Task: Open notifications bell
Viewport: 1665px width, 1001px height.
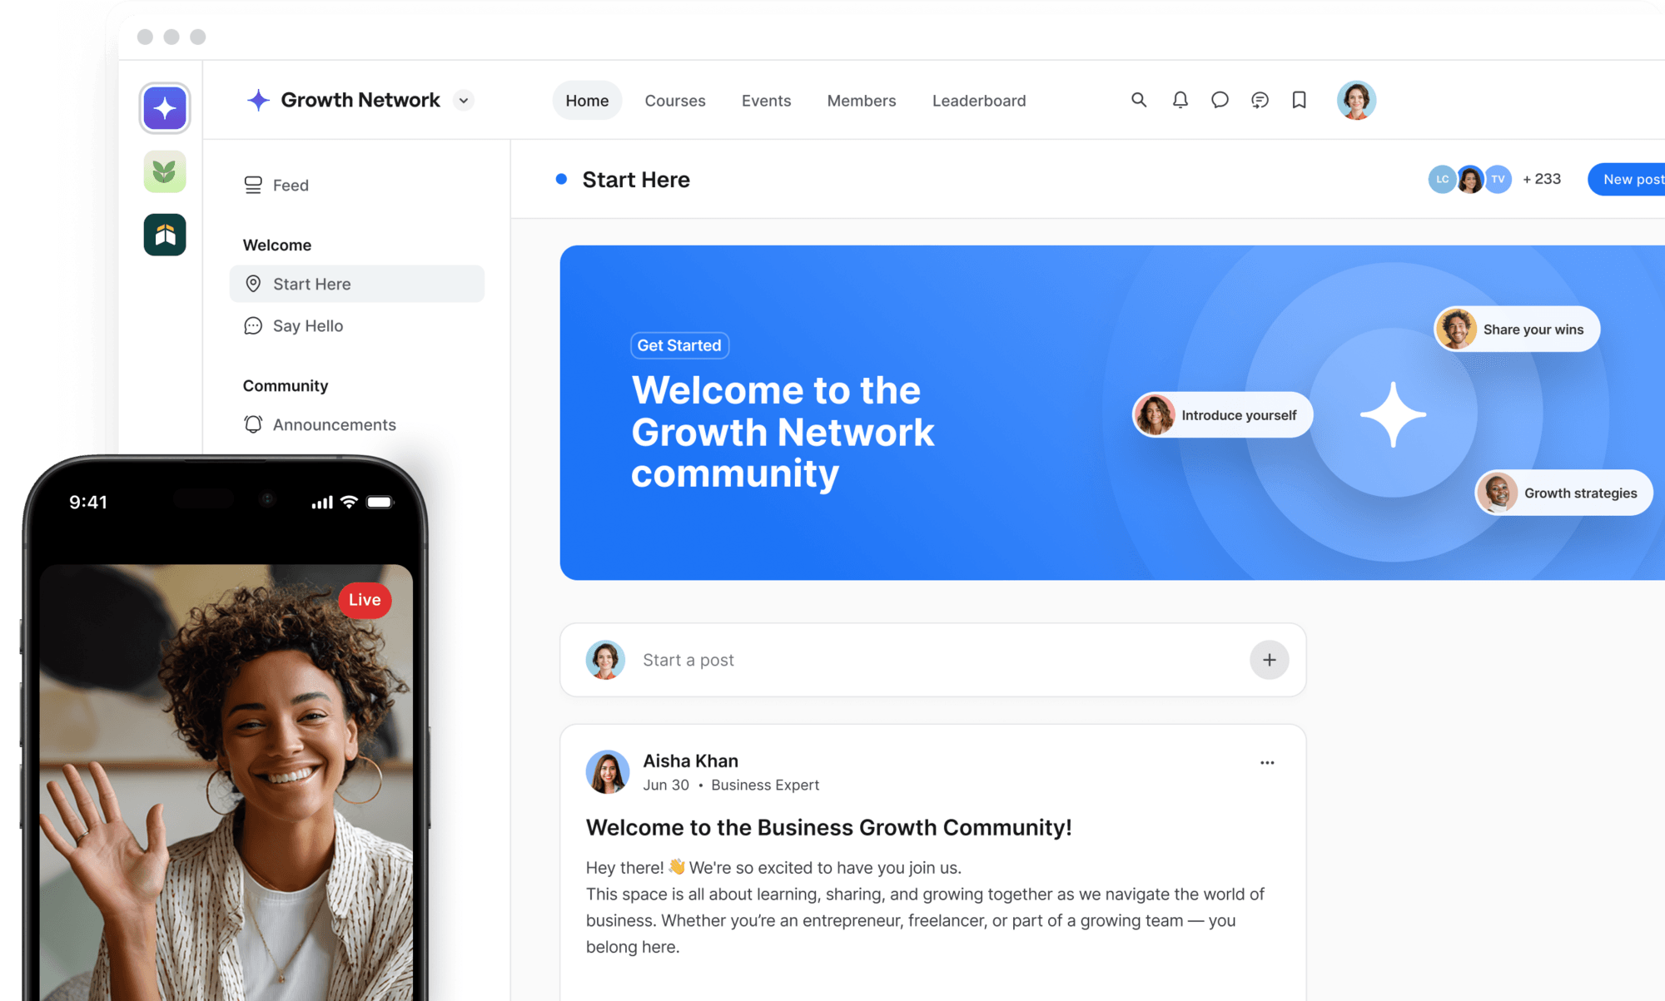Action: coord(1180,100)
